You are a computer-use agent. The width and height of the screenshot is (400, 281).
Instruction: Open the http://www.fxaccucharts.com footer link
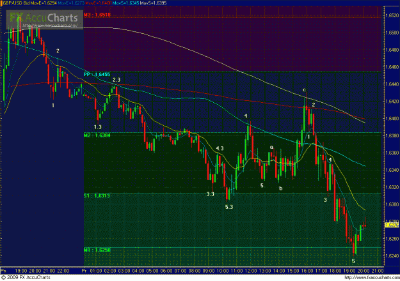pos(371,277)
